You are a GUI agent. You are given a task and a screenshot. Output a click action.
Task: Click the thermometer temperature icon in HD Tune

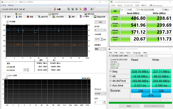(54, 9)
